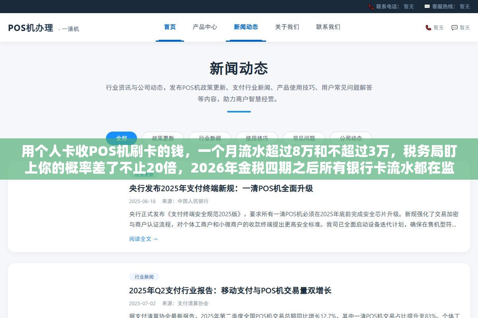Go to 首页 in the navigation
This screenshot has width=478, height=318.
[x=170, y=27]
